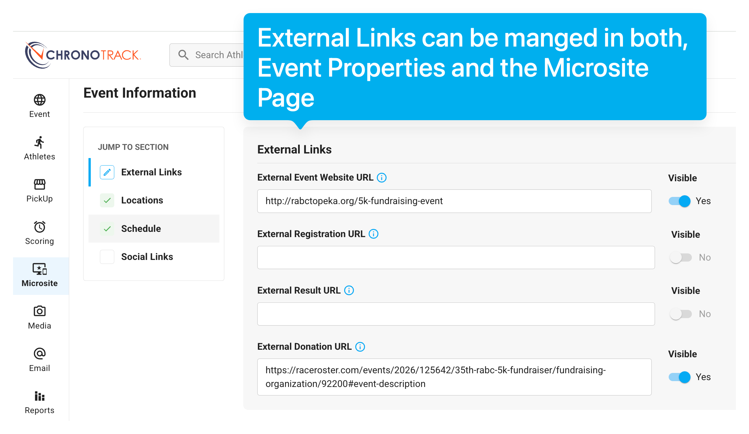Open the Event globe icon in sidebar
The height and width of the screenshot is (434, 749).
40,100
